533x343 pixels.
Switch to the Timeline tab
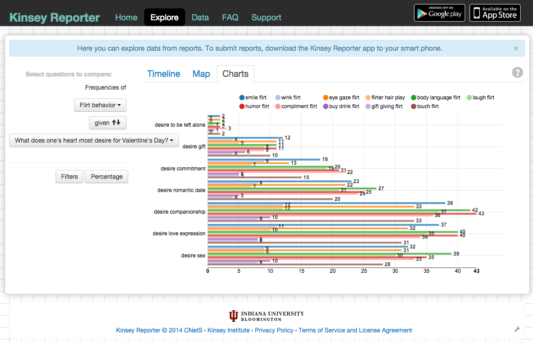[x=164, y=74]
